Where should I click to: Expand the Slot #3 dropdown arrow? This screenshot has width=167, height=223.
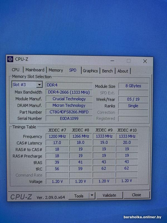click(x=39, y=85)
